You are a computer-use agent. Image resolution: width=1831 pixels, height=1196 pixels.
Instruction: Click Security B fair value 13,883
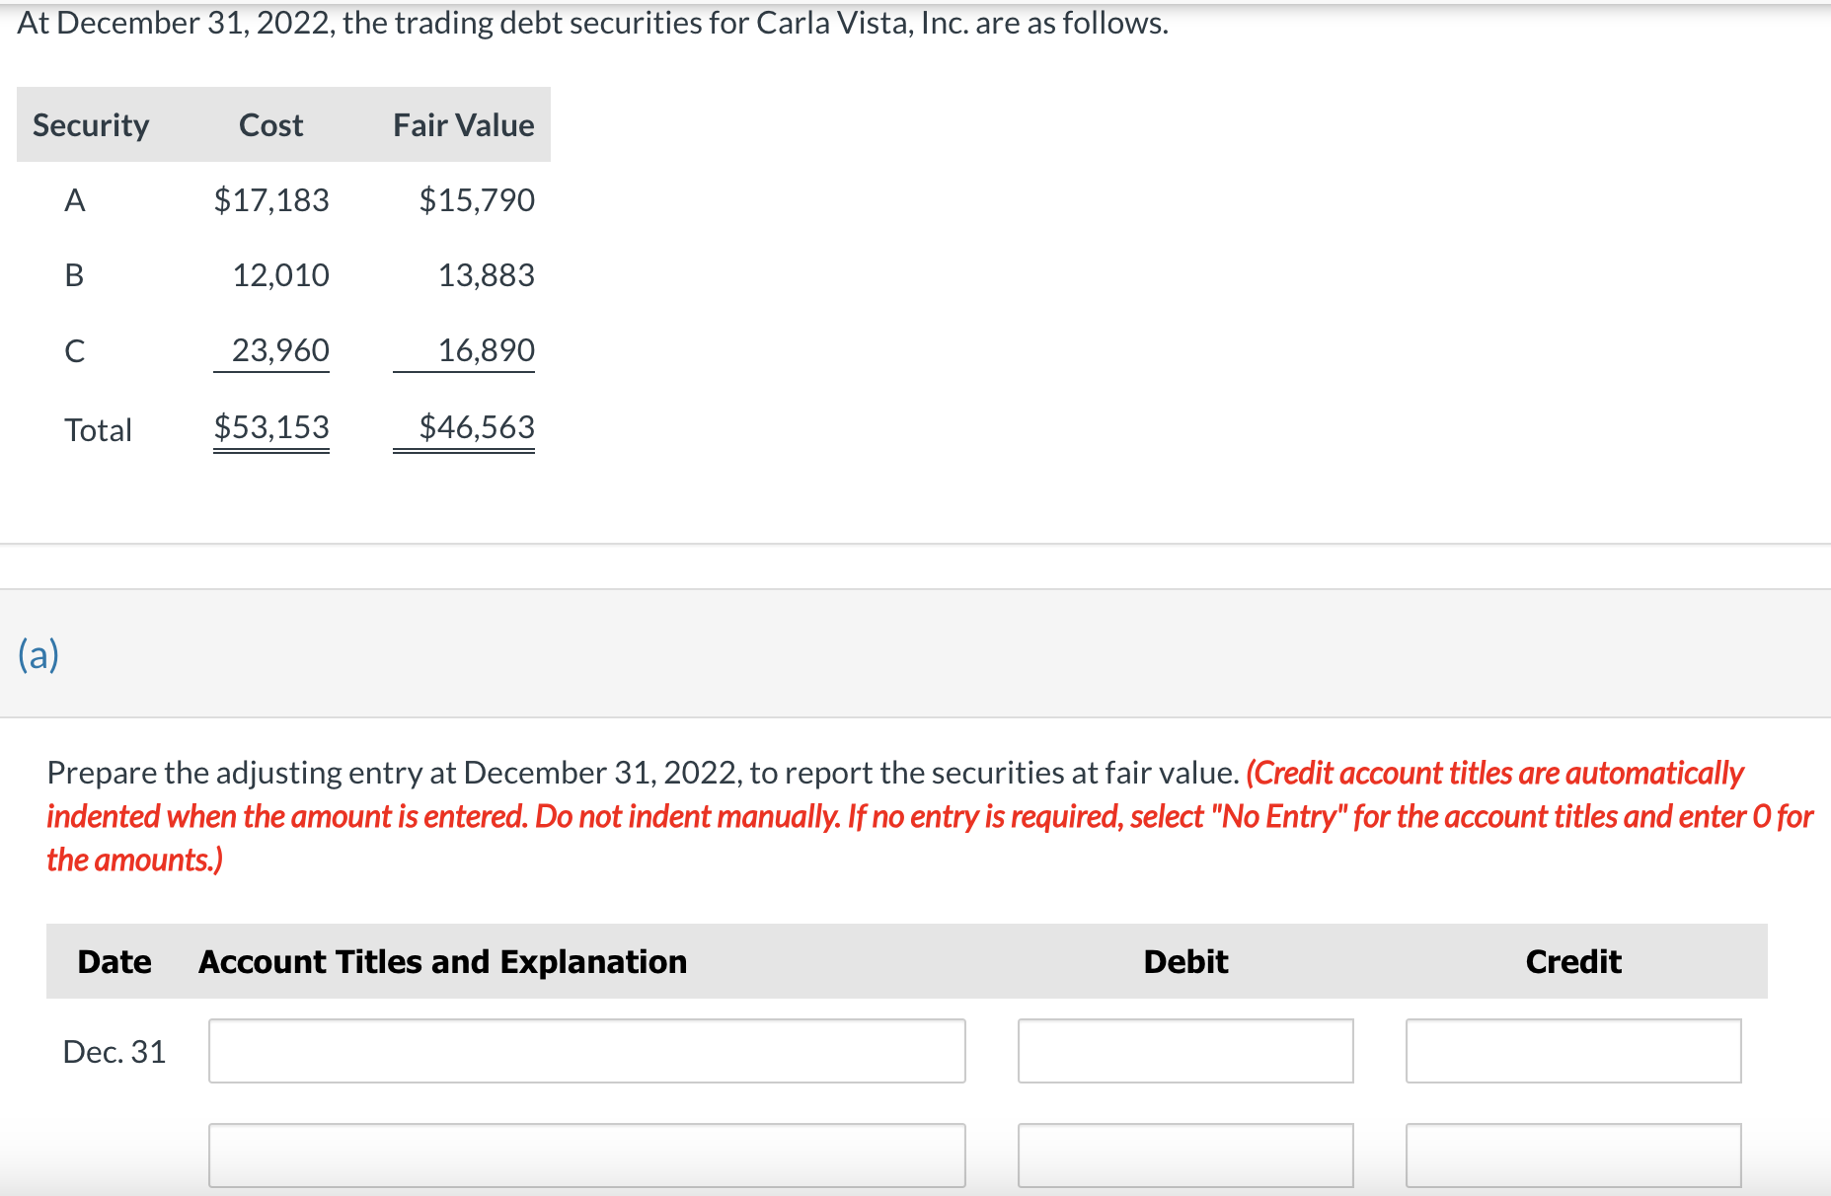tap(486, 274)
